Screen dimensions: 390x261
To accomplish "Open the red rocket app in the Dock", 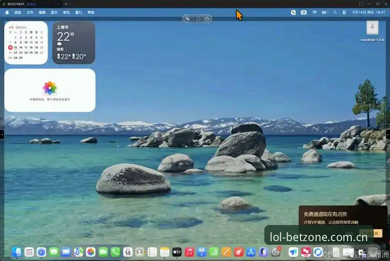I will pyautogui.click(x=239, y=252).
